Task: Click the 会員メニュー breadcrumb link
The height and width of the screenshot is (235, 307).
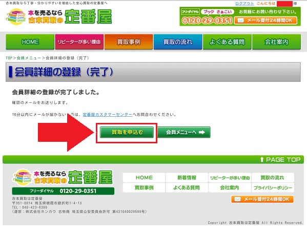Action: (x=29, y=58)
